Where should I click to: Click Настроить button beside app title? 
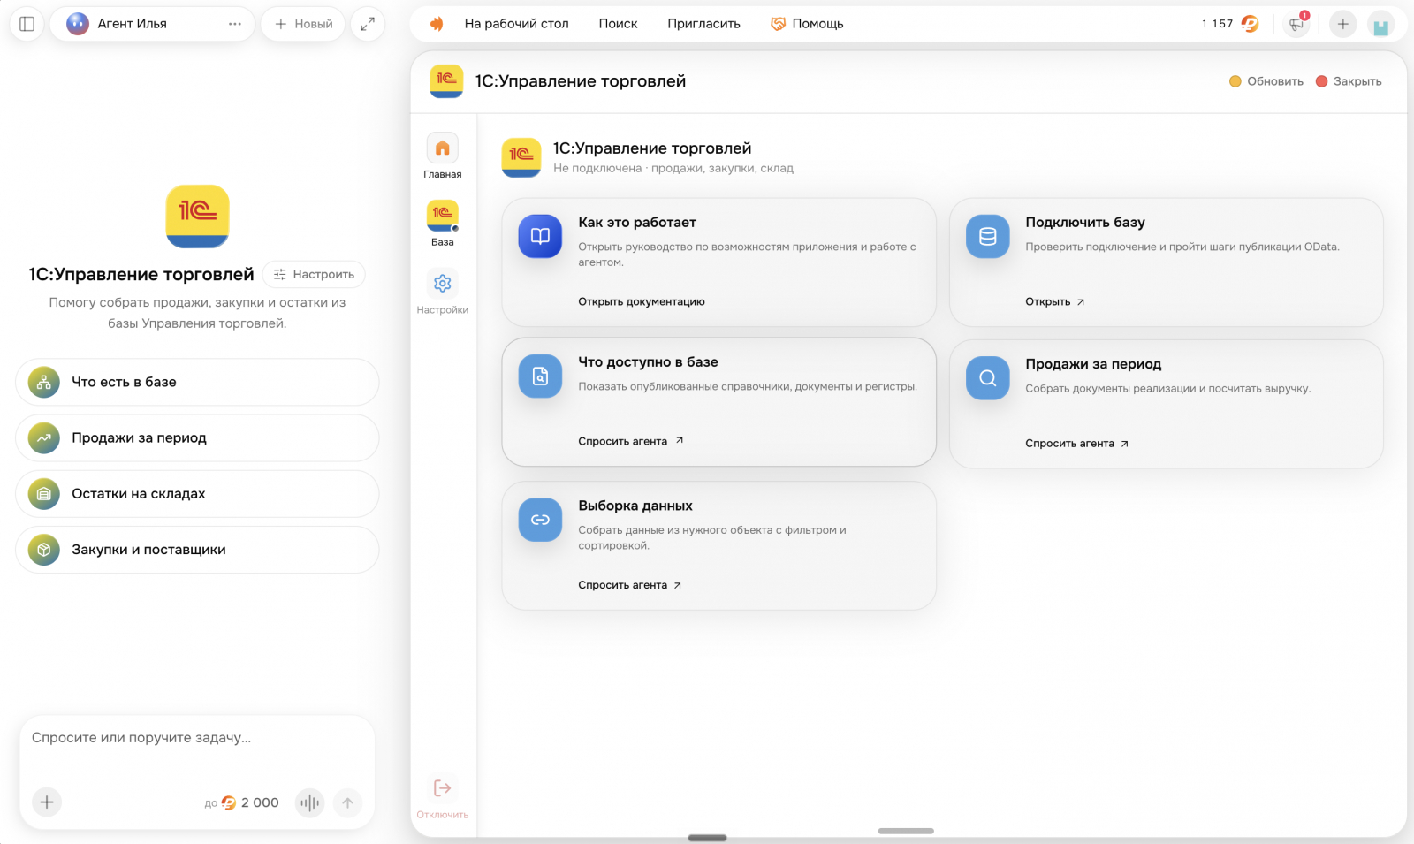coord(314,274)
